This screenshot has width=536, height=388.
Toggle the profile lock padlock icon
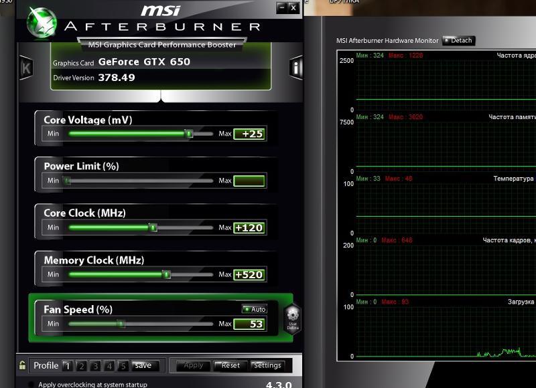point(22,365)
